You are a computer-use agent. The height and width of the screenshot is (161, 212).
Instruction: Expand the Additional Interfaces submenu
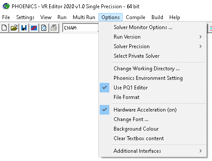pyautogui.click(x=152, y=151)
